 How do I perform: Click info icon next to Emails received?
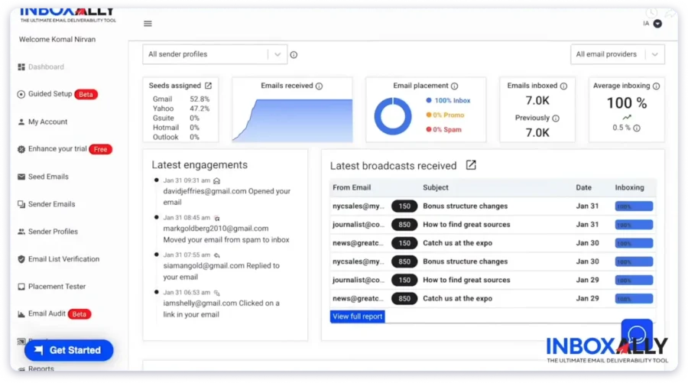[x=319, y=86]
